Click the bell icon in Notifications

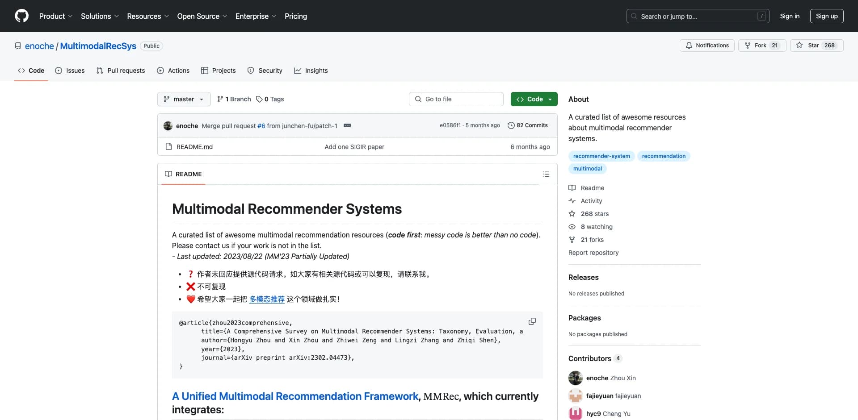689,46
